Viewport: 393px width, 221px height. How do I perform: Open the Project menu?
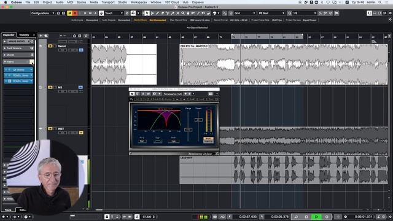(x=47, y=2)
